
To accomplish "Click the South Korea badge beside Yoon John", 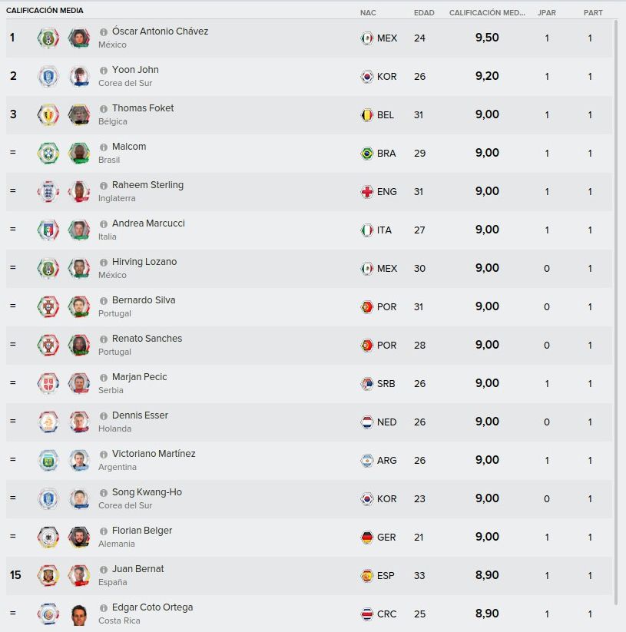I will point(48,77).
